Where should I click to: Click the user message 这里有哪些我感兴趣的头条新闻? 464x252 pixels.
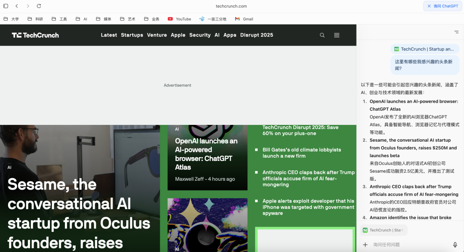click(425, 65)
